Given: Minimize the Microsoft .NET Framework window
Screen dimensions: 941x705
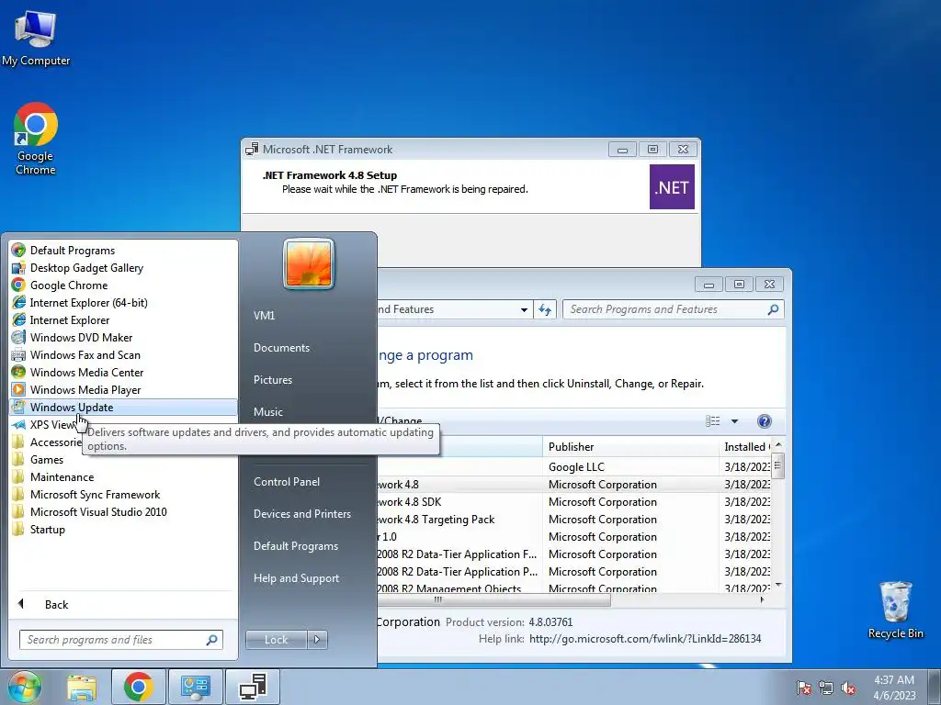Looking at the screenshot, I should [x=622, y=150].
